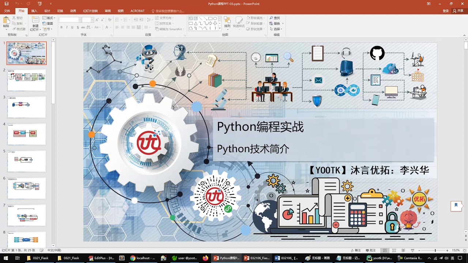
Task: Switch to the ACROBAT tab
Action: tap(137, 11)
